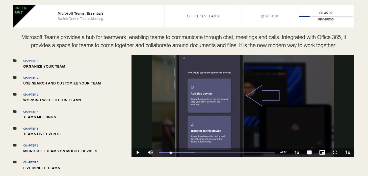Expand Working With Files in Teams
The height and width of the screenshot is (176, 368).
point(52,100)
